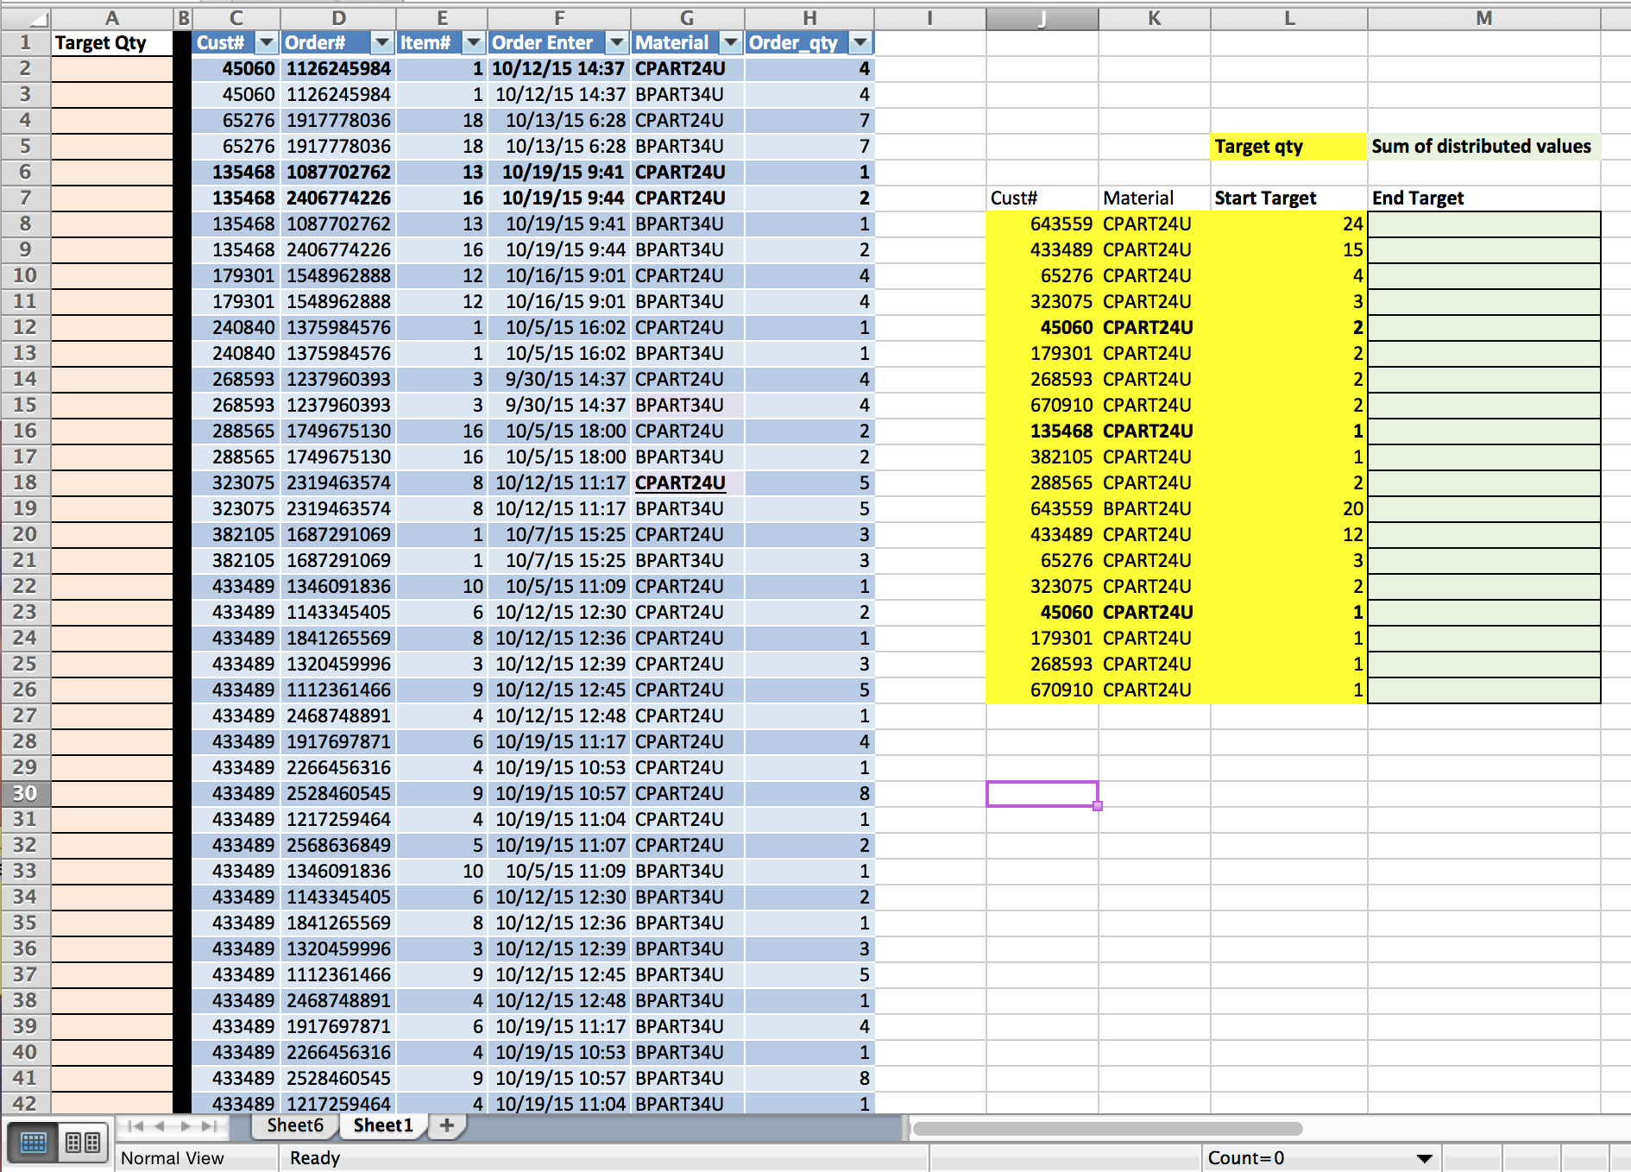Select empty End Target cell for 643559 CPART24U
Screen dimensions: 1631x1172
click(1483, 224)
